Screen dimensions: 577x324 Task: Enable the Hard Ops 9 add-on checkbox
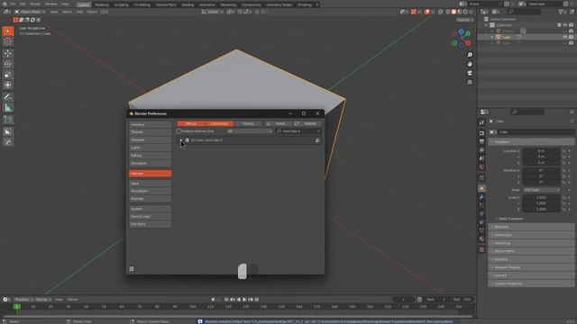[x=188, y=140]
